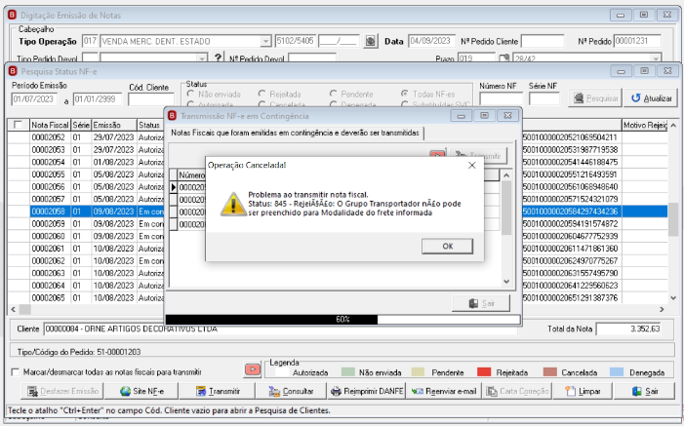Check the select-all box in grid header

18,125
